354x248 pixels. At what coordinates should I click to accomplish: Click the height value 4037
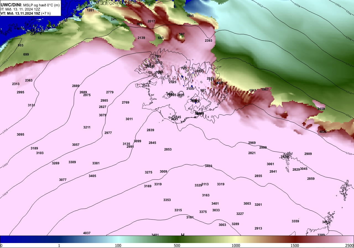(x=87, y=233)
